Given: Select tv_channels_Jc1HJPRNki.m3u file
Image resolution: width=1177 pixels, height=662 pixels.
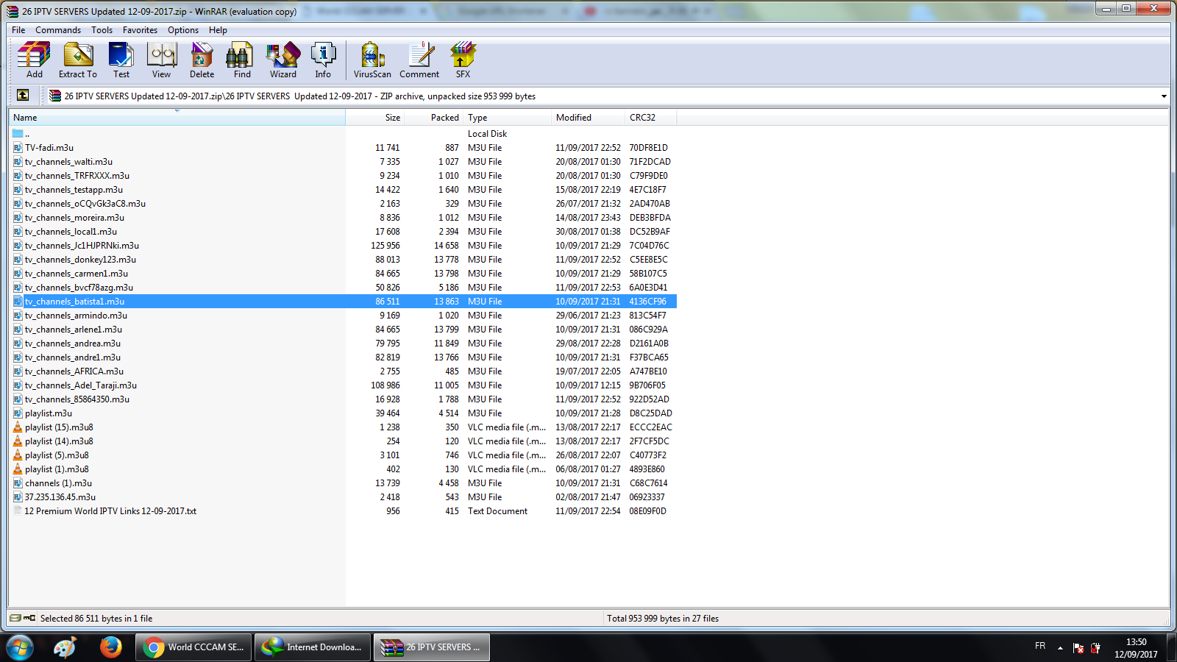Looking at the screenshot, I should pyautogui.click(x=82, y=246).
